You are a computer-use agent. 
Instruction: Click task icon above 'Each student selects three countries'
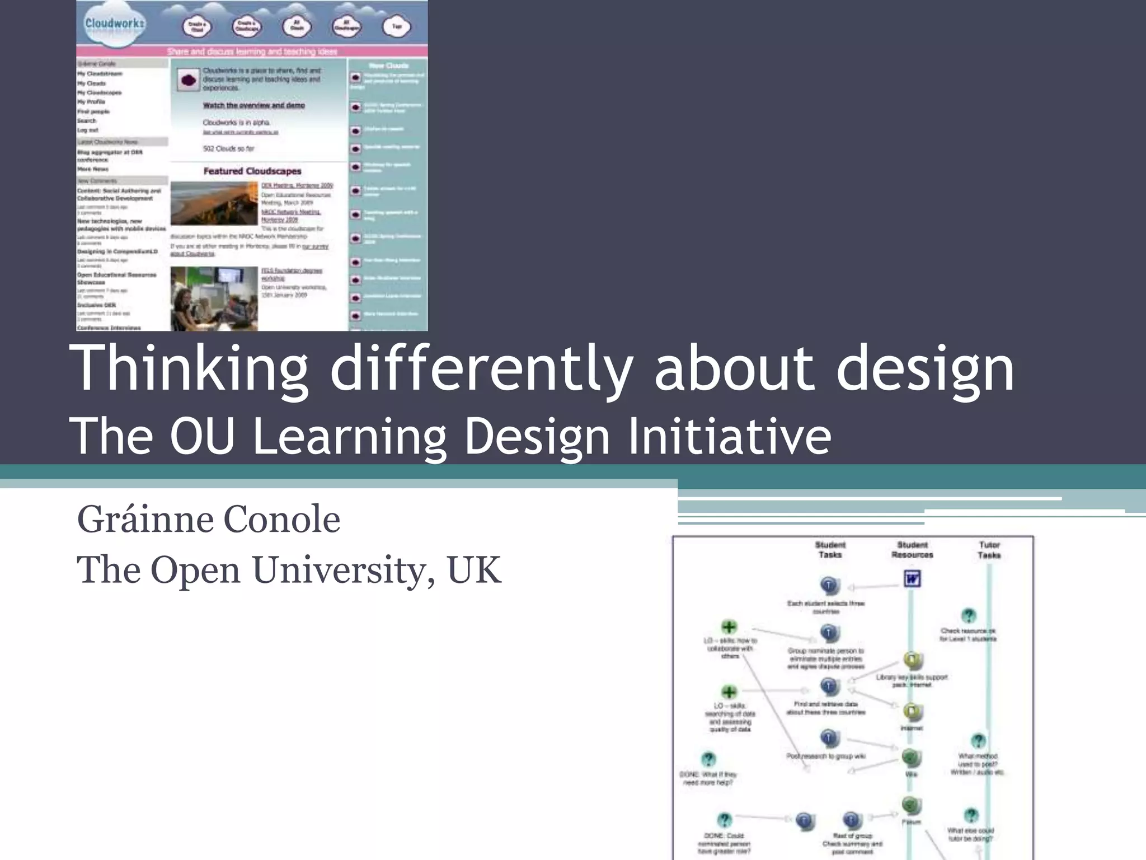(829, 586)
